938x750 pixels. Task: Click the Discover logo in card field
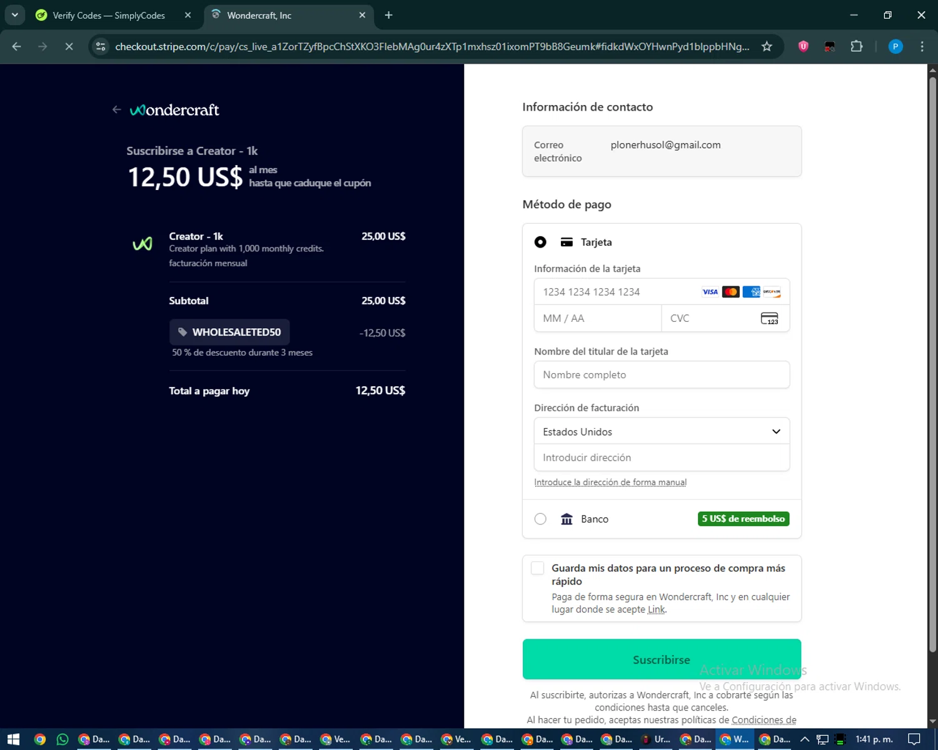772,292
